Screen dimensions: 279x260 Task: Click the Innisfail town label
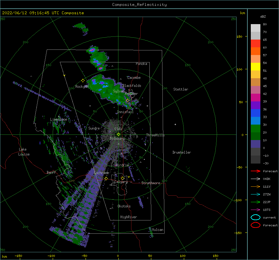(125, 112)
